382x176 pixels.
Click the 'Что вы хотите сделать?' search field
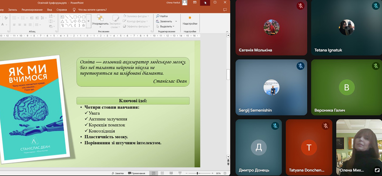tap(92, 10)
